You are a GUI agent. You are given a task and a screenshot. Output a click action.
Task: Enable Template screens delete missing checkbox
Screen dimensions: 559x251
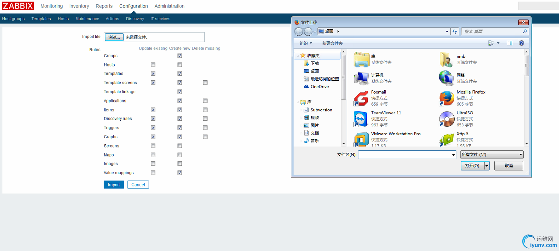click(205, 82)
